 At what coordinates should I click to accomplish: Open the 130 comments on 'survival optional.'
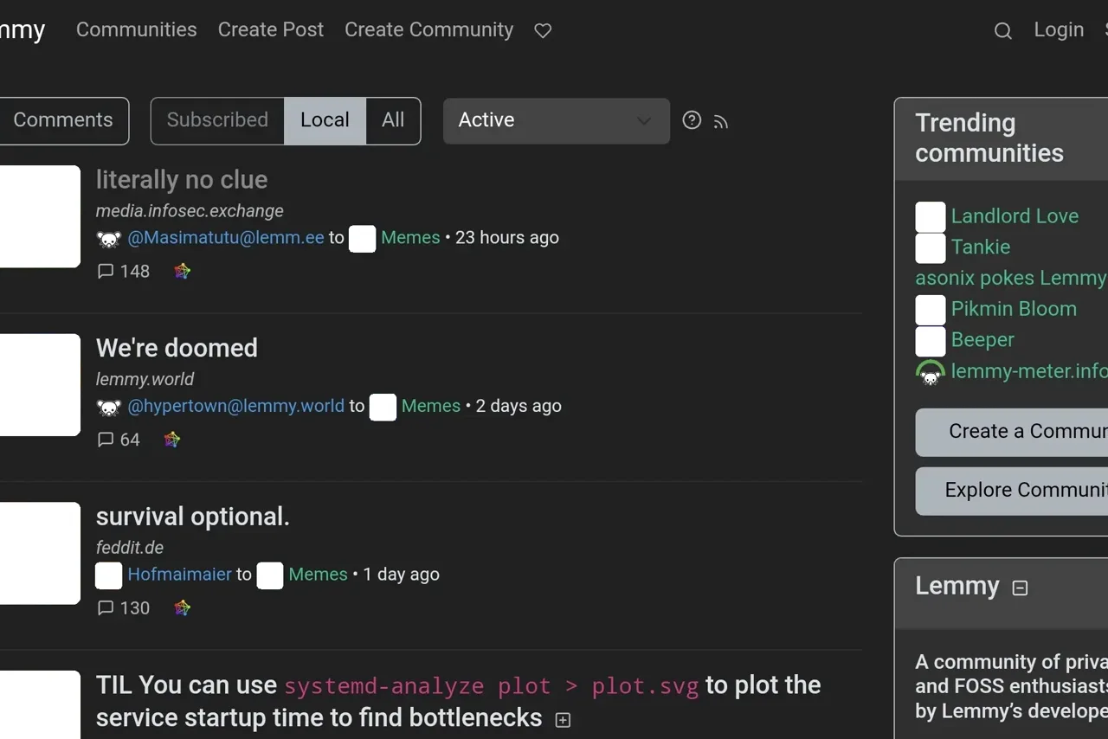pyautogui.click(x=124, y=607)
